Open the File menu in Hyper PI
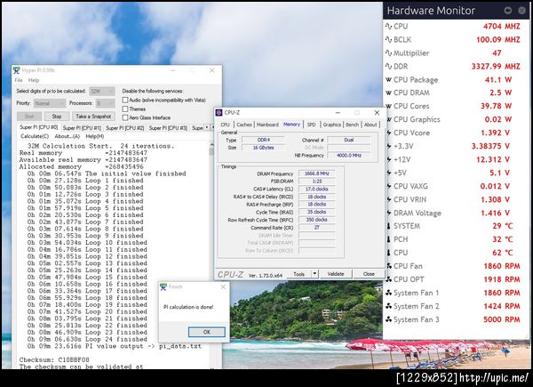The width and height of the screenshot is (533, 387). pyautogui.click(x=20, y=80)
